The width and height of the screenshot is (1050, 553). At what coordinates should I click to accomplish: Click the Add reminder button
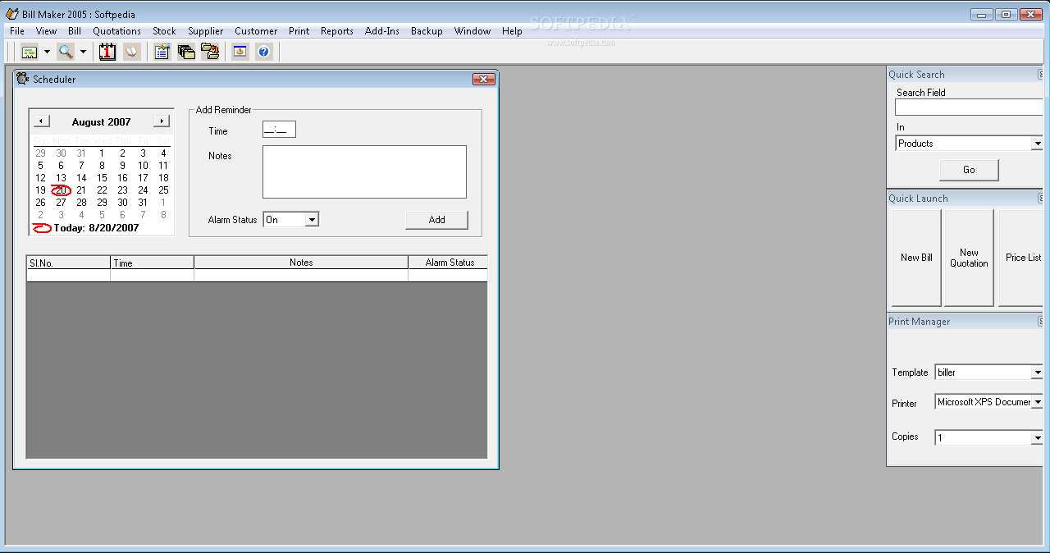pyautogui.click(x=436, y=220)
